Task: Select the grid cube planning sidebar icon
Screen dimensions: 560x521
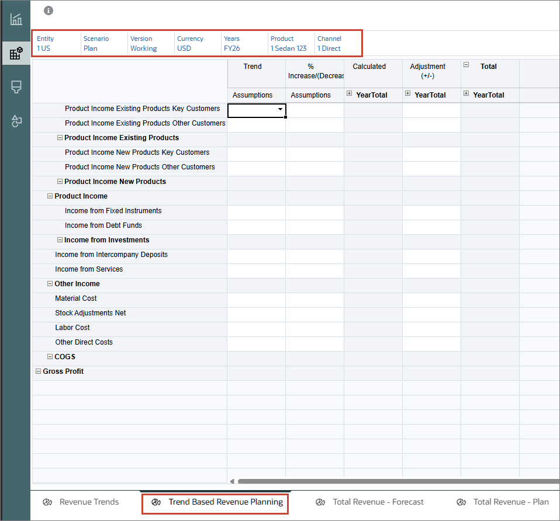Action: pyautogui.click(x=16, y=53)
